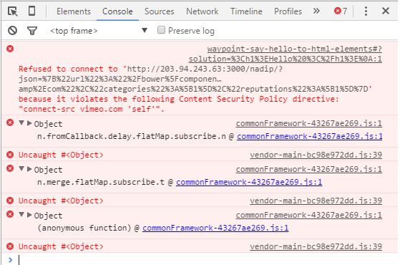Show more tabs with double chevron

(x=316, y=11)
